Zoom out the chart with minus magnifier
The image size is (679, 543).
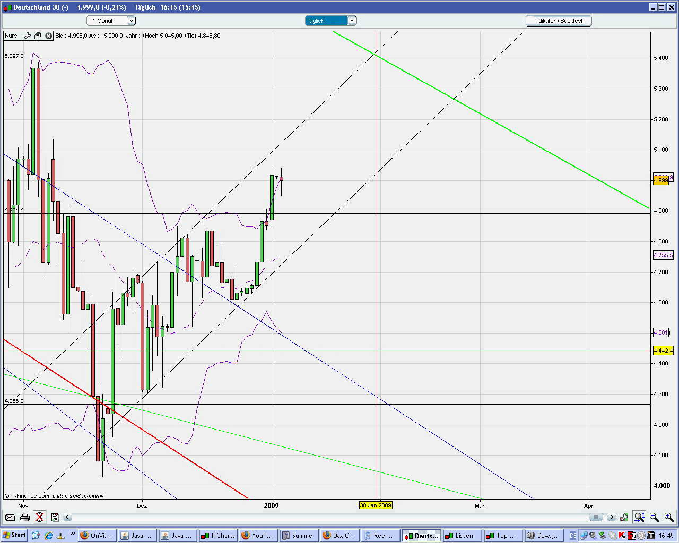tap(654, 517)
